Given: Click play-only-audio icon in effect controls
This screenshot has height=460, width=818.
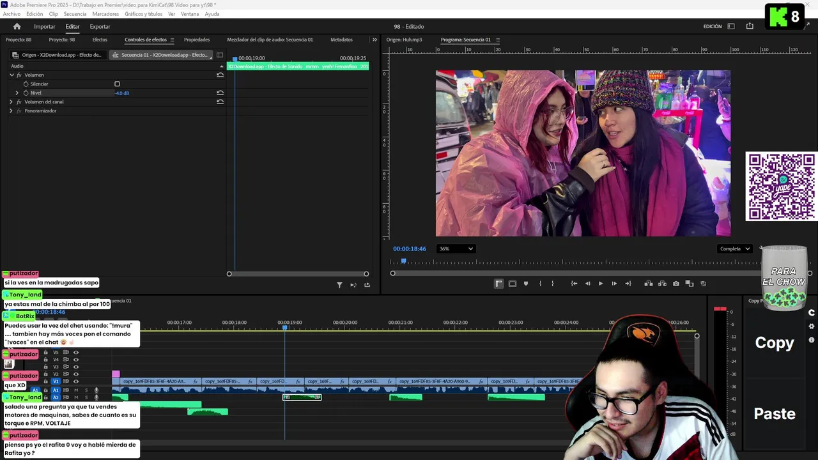Looking at the screenshot, I should [x=353, y=285].
